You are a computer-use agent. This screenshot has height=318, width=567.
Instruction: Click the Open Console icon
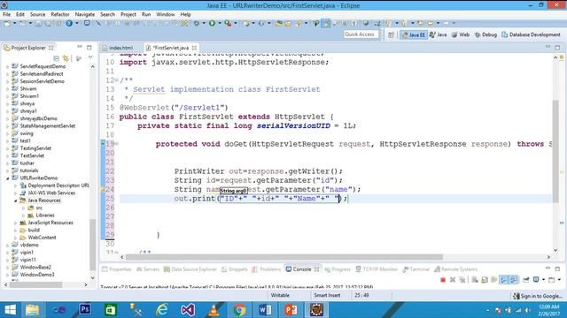(552, 280)
